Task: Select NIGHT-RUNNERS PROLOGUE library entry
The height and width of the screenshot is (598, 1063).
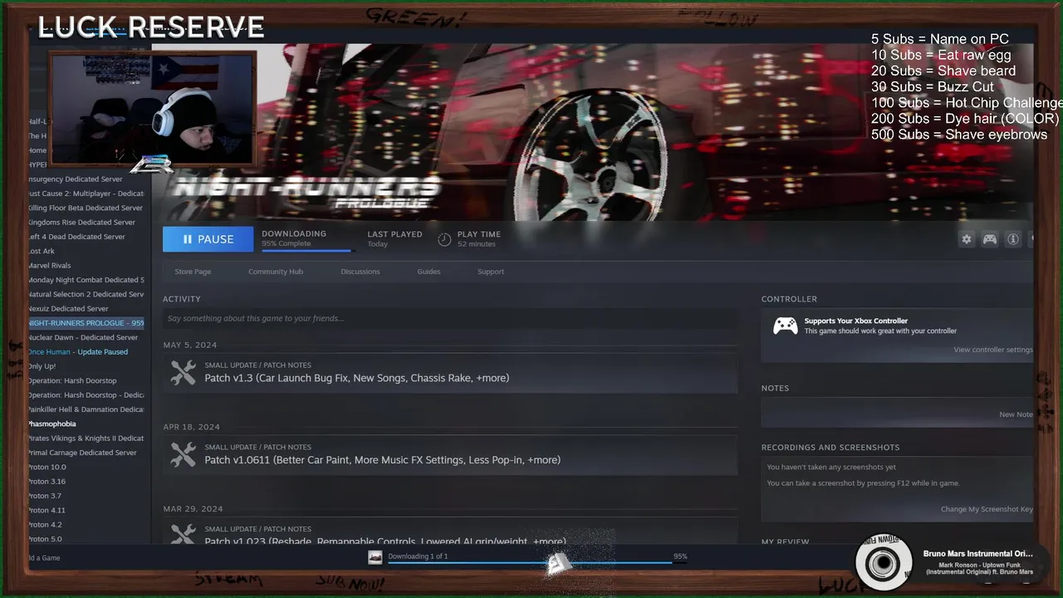Action: (x=86, y=323)
